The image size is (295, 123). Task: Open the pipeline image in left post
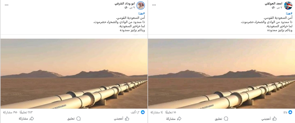click(74, 74)
